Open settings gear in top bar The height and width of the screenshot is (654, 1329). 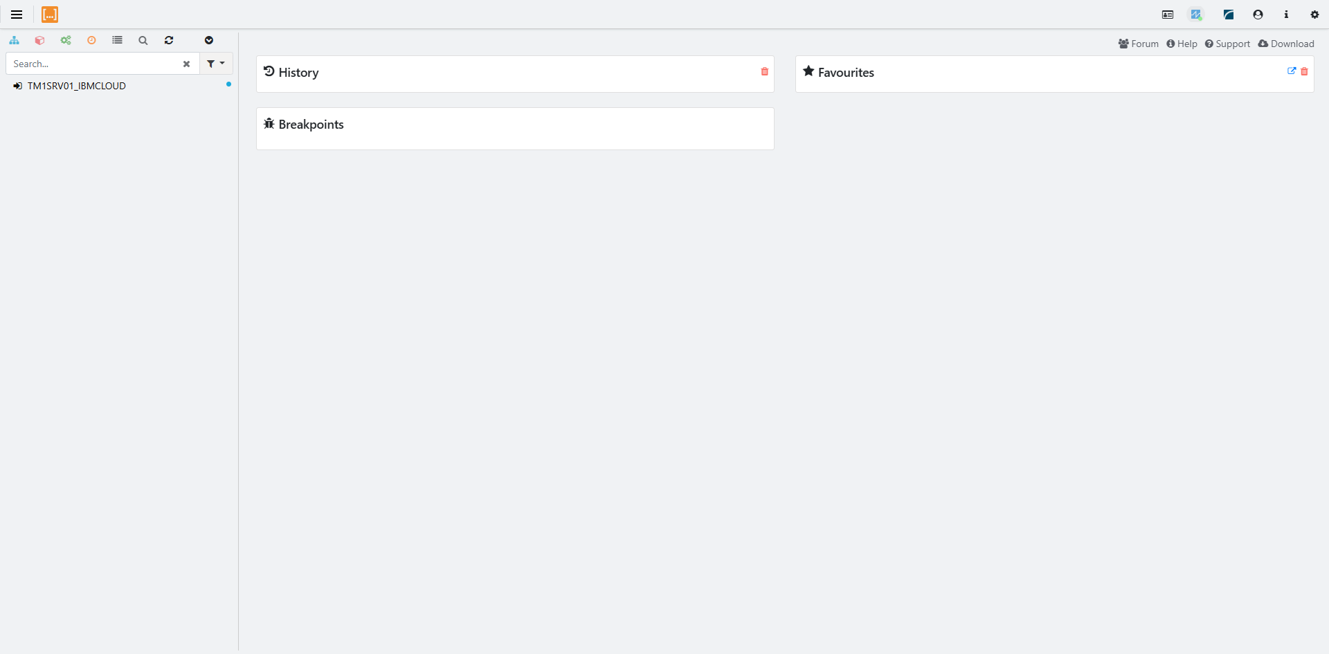click(x=1314, y=15)
